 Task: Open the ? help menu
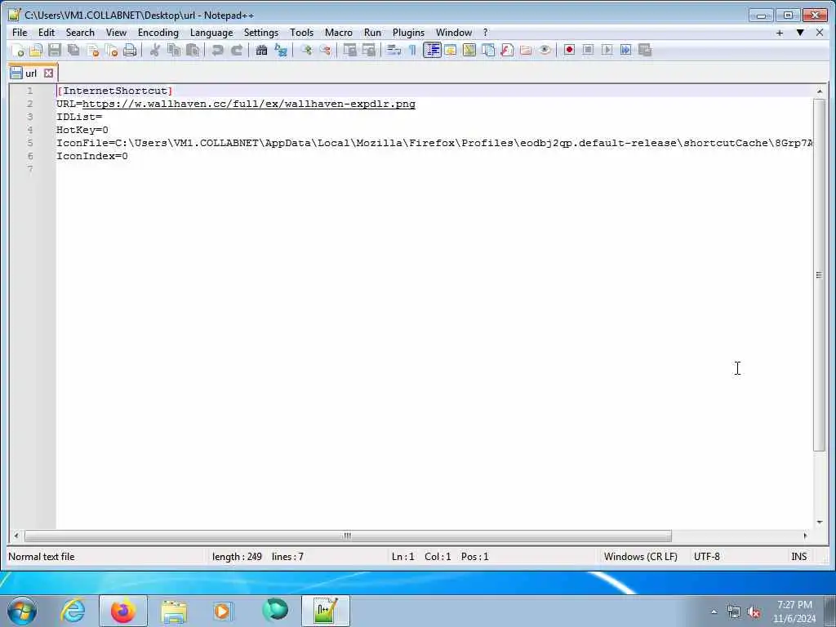pyautogui.click(x=485, y=33)
